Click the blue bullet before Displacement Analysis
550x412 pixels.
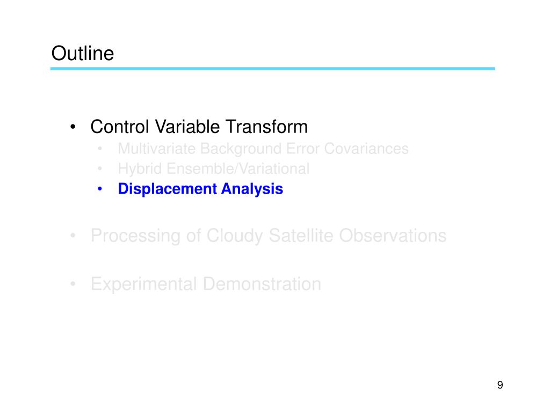(x=100, y=189)
